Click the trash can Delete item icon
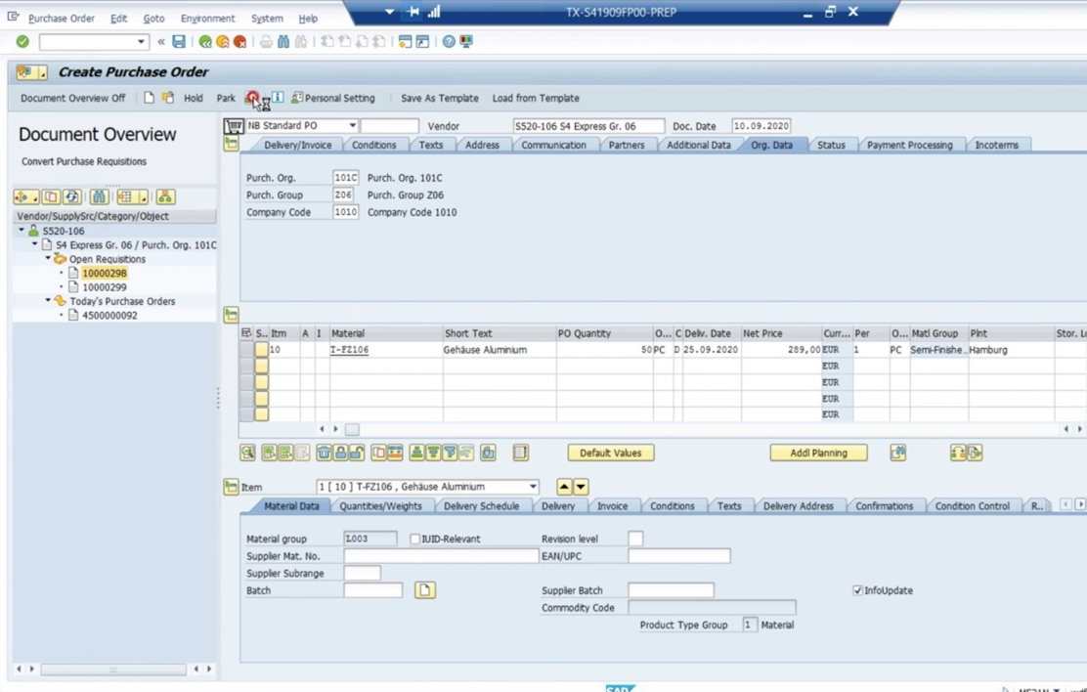The width and height of the screenshot is (1087, 692). (324, 453)
